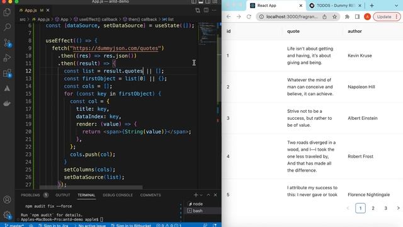Open the Manage gear icon
The height and width of the screenshot is (227, 403).
pos(7,214)
